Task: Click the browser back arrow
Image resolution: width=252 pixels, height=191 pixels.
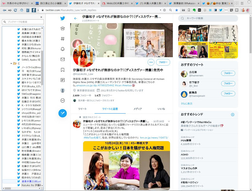Action: tap(4, 10)
